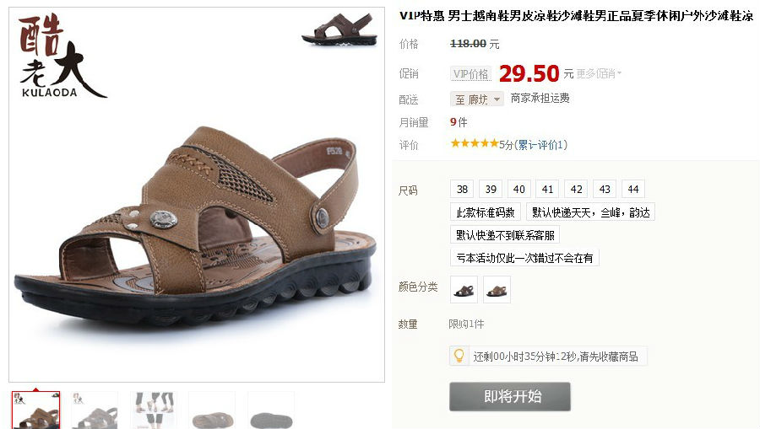Select the 此款标准码数 option
Image resolution: width=760 pixels, height=429 pixels.
(x=486, y=212)
